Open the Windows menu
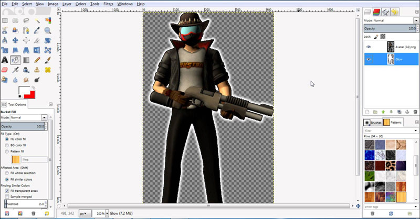 click(x=125, y=4)
